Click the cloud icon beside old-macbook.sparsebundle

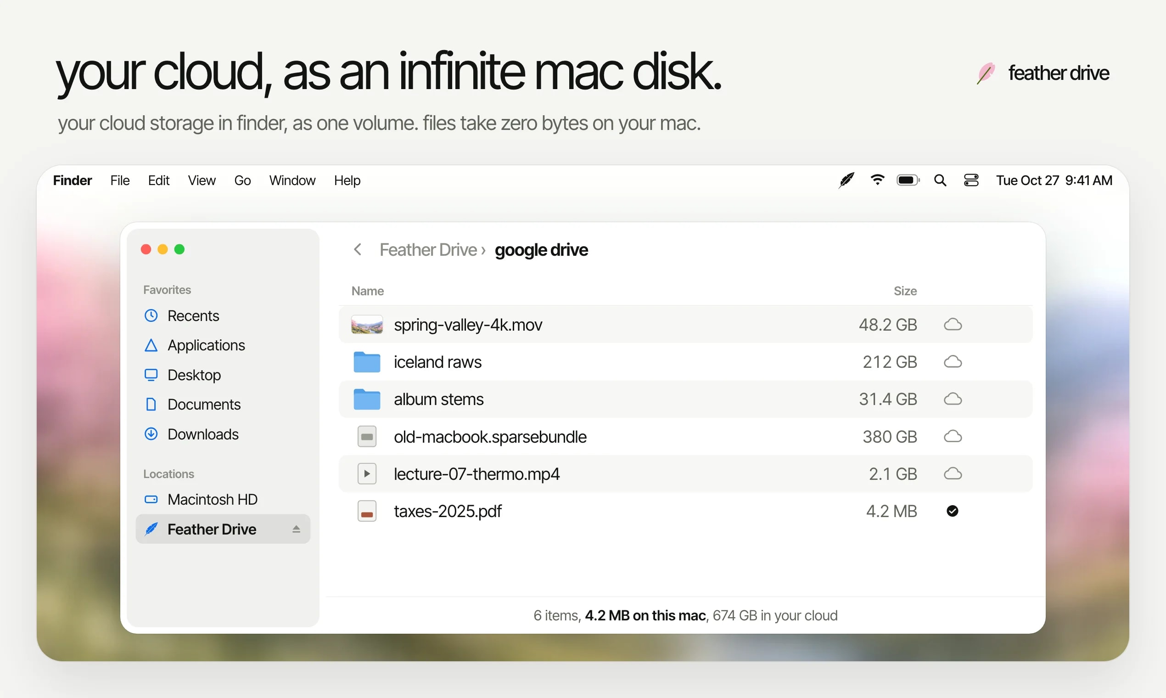point(953,437)
